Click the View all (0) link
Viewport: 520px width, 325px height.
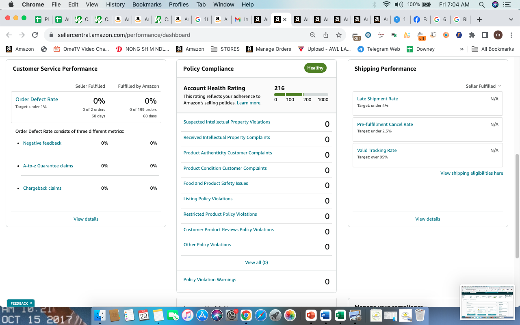click(x=256, y=262)
